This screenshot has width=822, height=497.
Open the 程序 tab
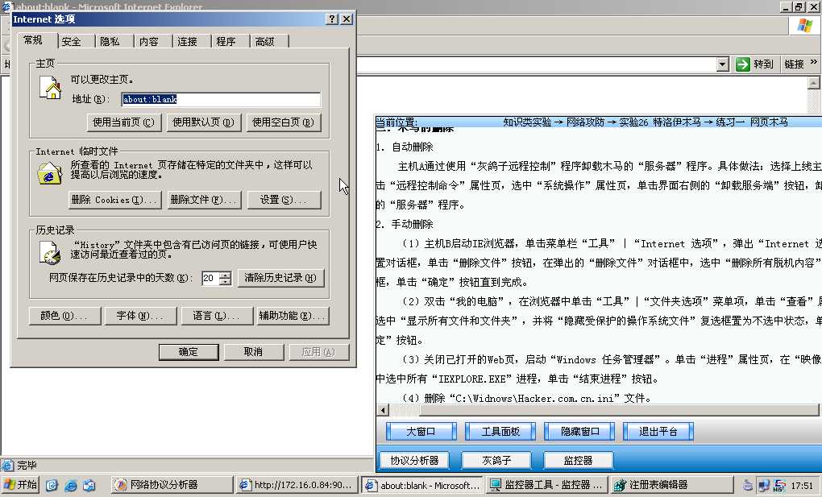[x=226, y=41]
